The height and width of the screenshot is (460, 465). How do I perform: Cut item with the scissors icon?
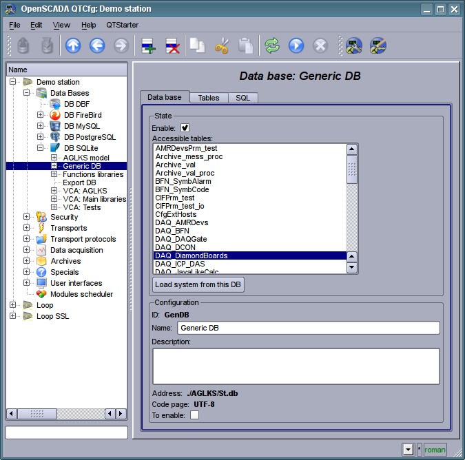click(x=222, y=46)
